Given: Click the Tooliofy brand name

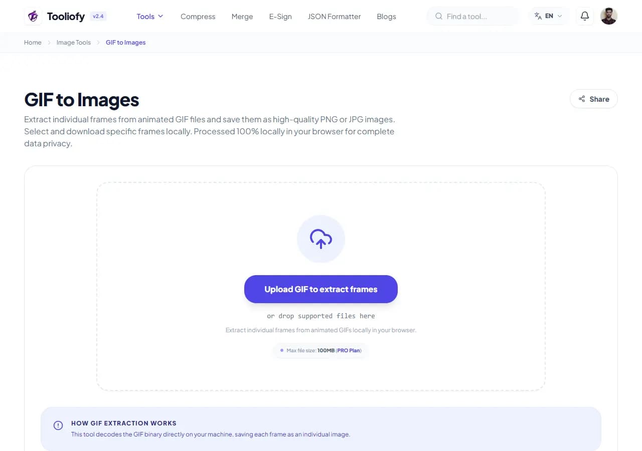Looking at the screenshot, I should [x=66, y=17].
